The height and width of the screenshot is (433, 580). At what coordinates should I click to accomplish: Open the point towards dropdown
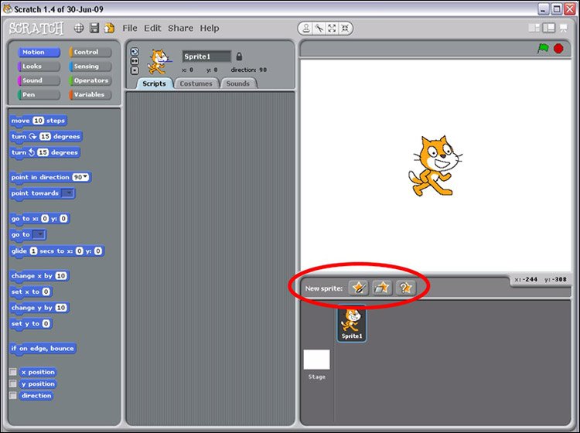68,193
